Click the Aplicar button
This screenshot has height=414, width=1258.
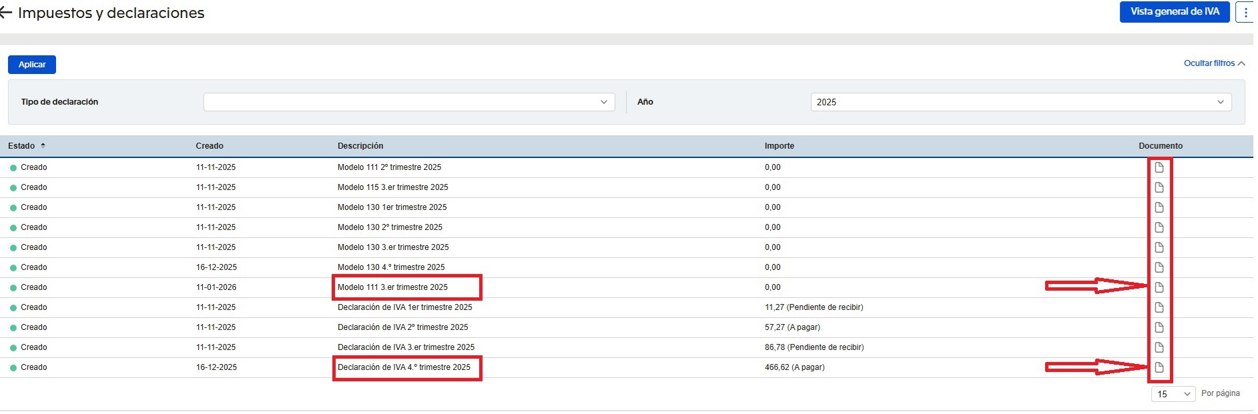pyautogui.click(x=32, y=65)
